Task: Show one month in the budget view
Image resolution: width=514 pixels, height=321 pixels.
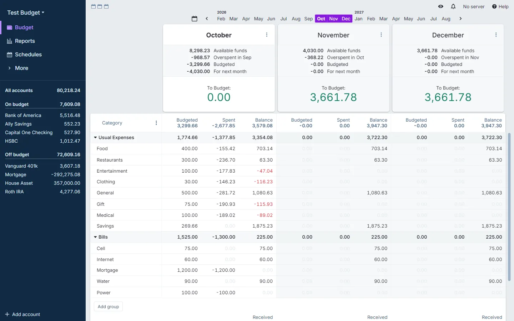Action: [94, 6]
